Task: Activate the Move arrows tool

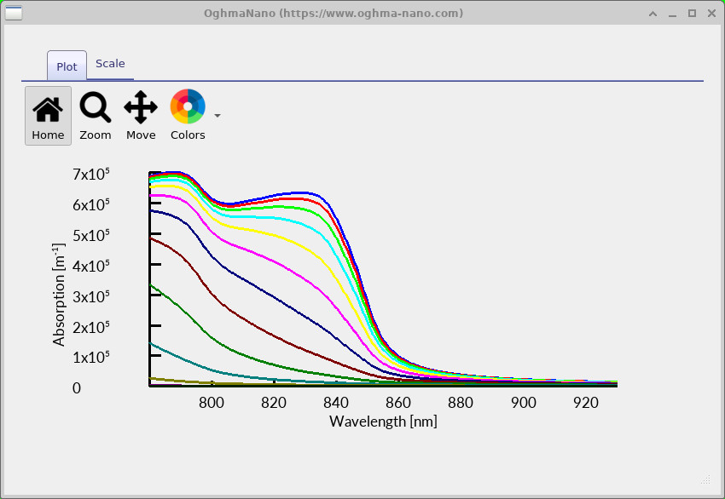Action: [141, 116]
